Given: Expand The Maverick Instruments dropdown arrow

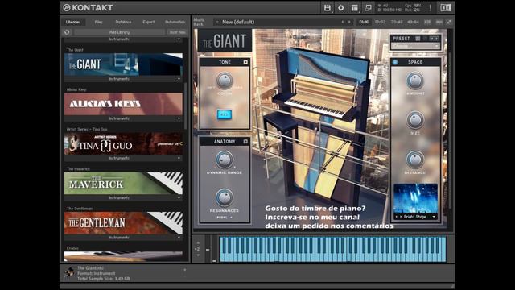Looking at the screenshot, I should point(179,197).
